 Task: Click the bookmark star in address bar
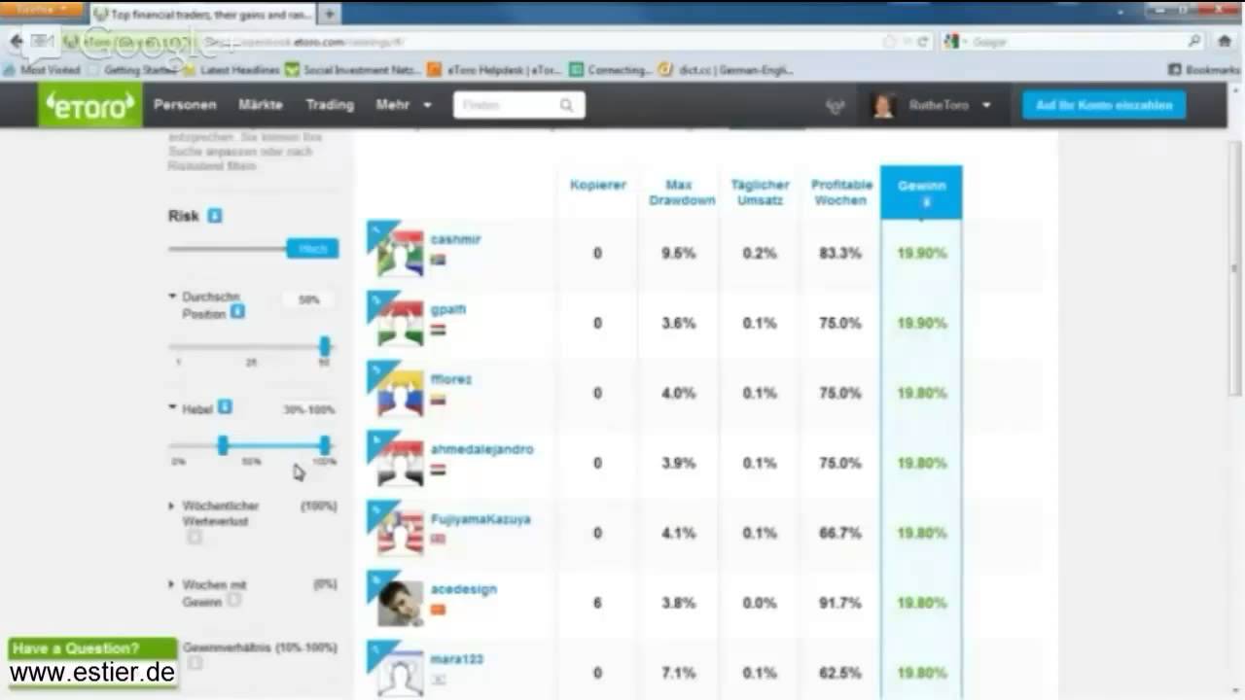coord(889,42)
